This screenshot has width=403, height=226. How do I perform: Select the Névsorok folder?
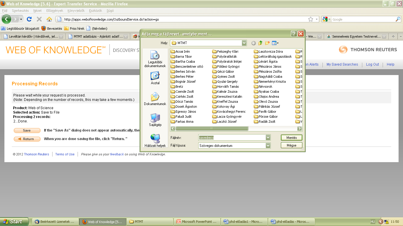(263, 87)
